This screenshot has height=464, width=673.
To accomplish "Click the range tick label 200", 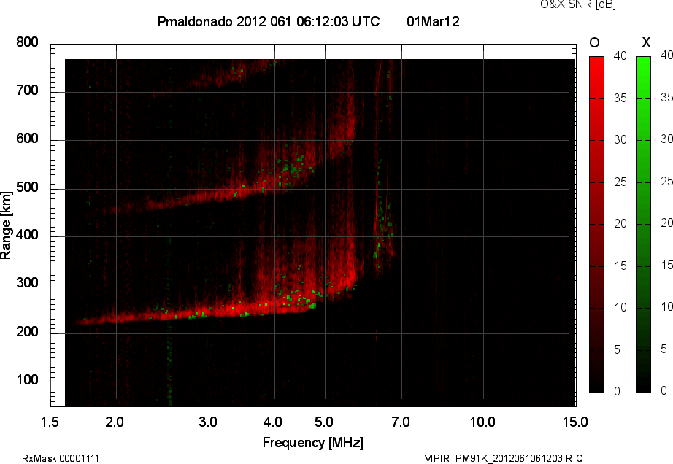I will point(27,331).
